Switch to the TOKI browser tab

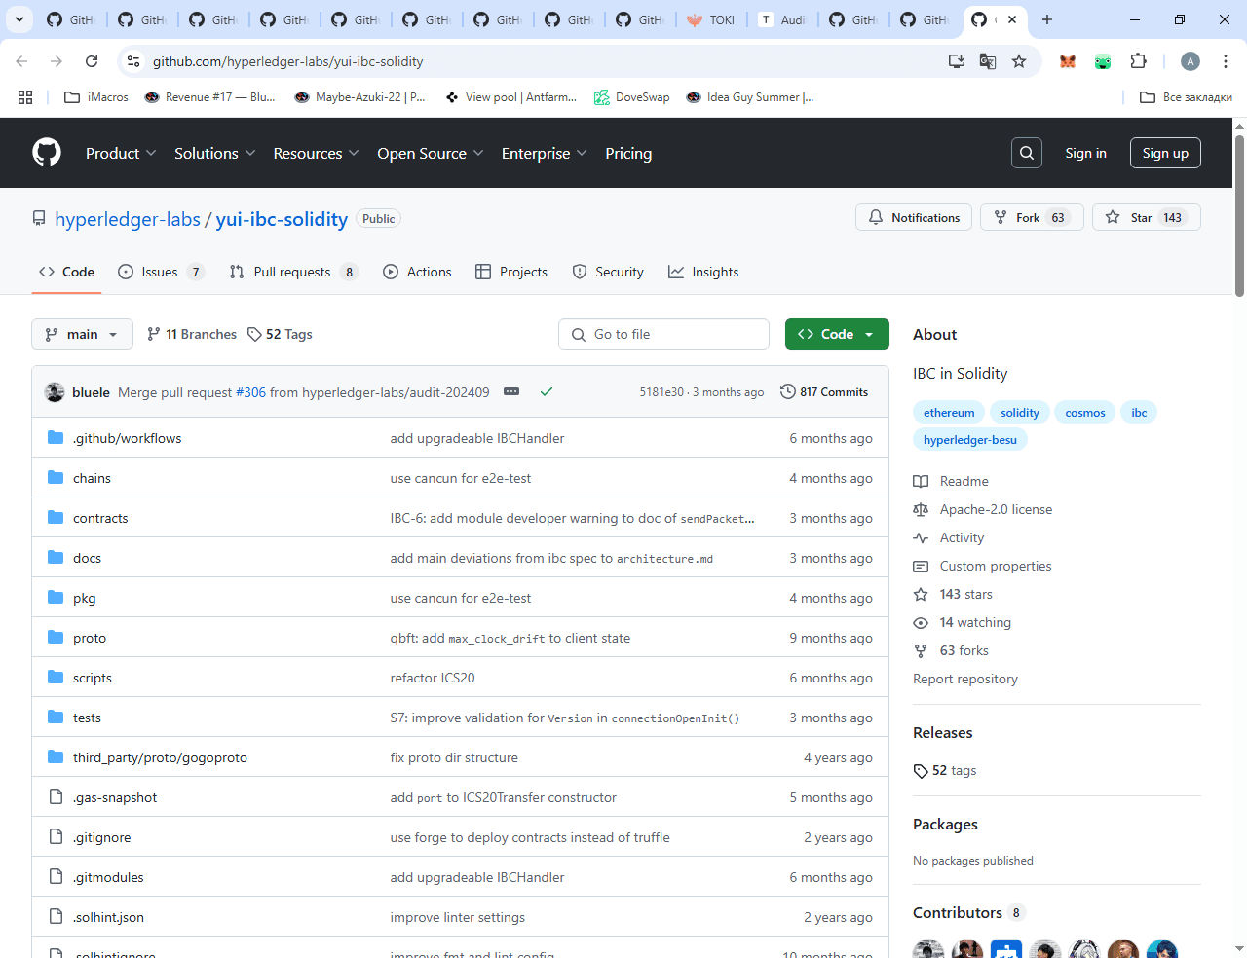pos(712,19)
